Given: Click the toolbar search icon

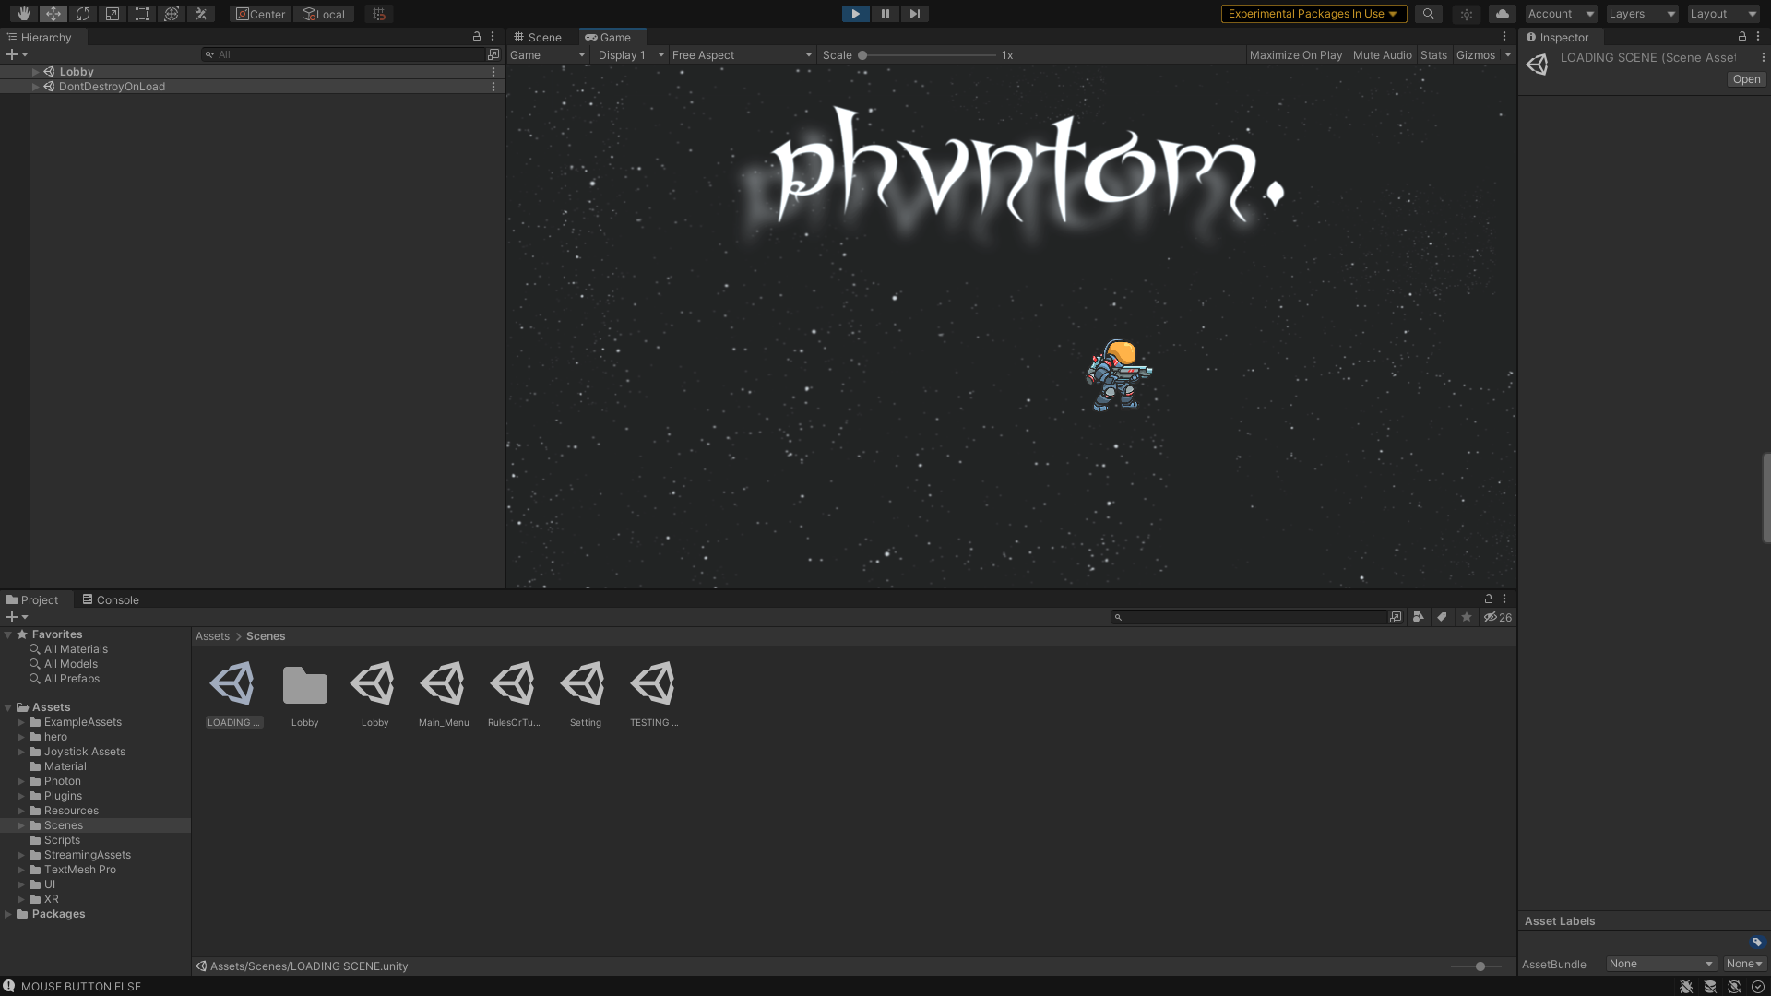Looking at the screenshot, I should [1428, 14].
